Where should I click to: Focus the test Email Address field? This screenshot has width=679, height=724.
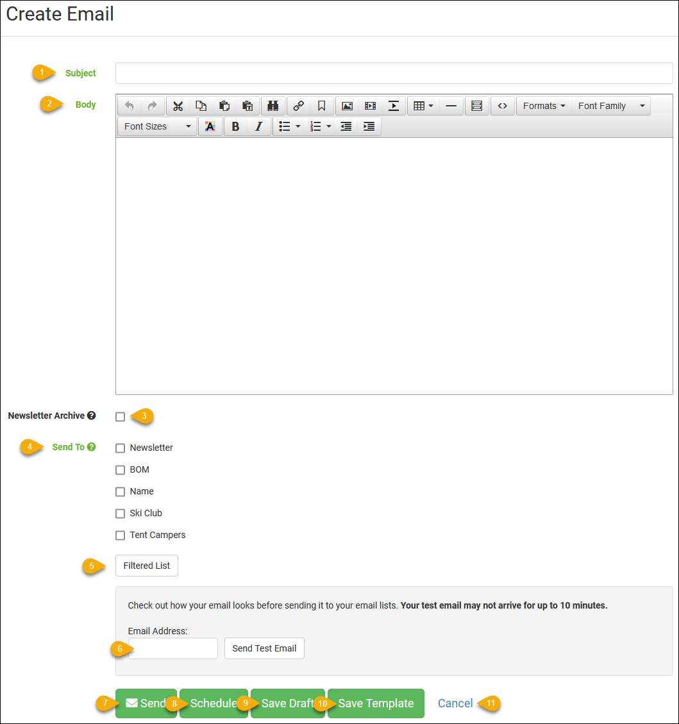(x=173, y=648)
